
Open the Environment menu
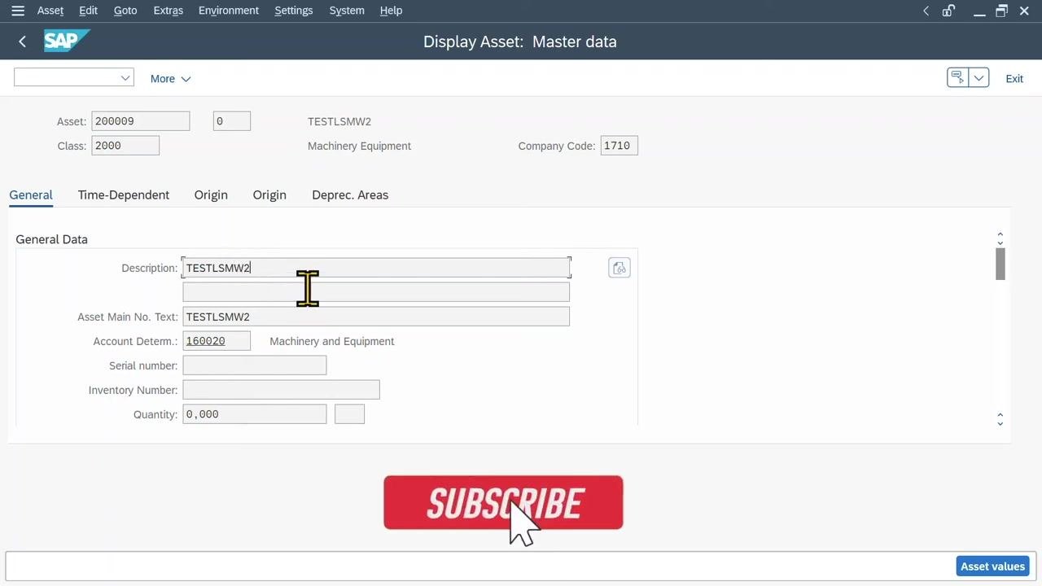coord(229,11)
